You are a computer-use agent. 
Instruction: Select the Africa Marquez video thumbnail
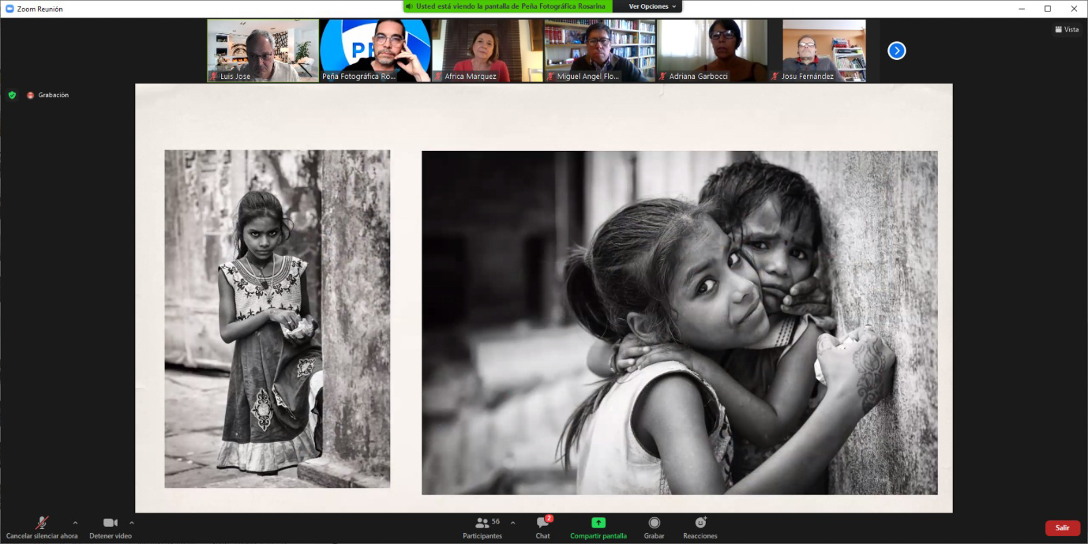tap(487, 51)
